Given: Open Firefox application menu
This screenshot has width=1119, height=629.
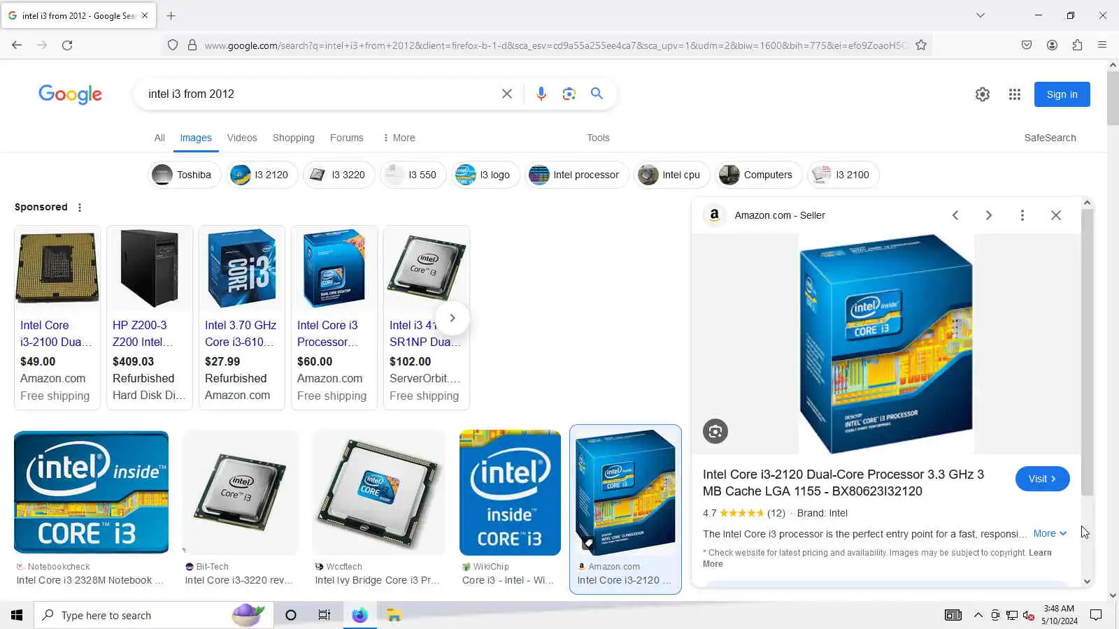Looking at the screenshot, I should (1102, 45).
